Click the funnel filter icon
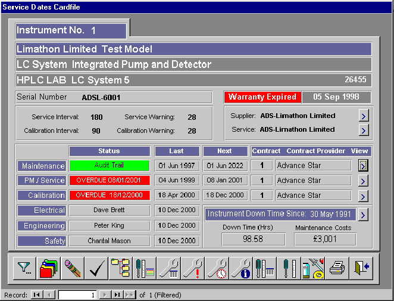Screen dimensions: 394x301 click(24, 268)
